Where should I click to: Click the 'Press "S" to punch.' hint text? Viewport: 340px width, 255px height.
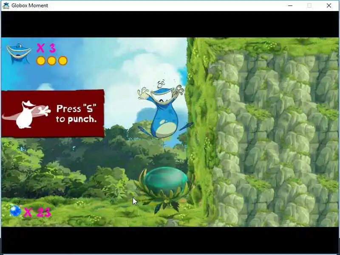pyautogui.click(x=76, y=114)
